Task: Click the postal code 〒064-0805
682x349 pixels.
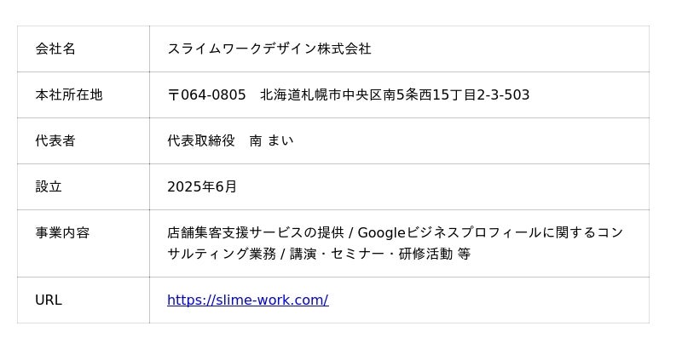Action: (x=206, y=94)
